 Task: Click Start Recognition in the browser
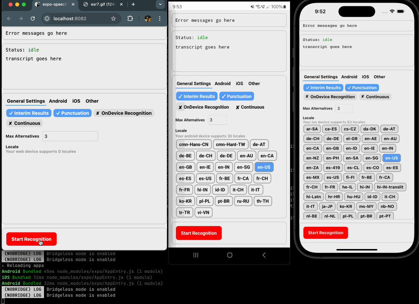pyautogui.click(x=31, y=239)
